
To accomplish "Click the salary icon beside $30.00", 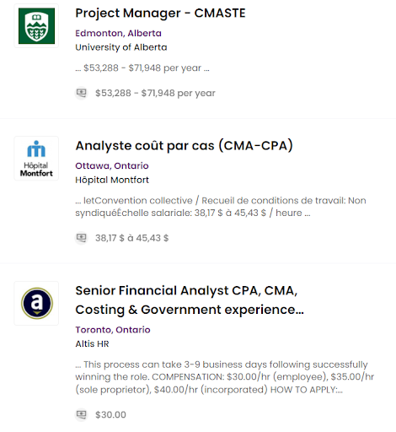I will click(x=82, y=414).
